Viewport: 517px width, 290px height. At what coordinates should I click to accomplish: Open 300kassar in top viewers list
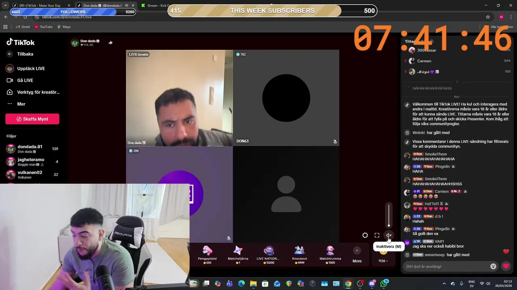point(427,50)
